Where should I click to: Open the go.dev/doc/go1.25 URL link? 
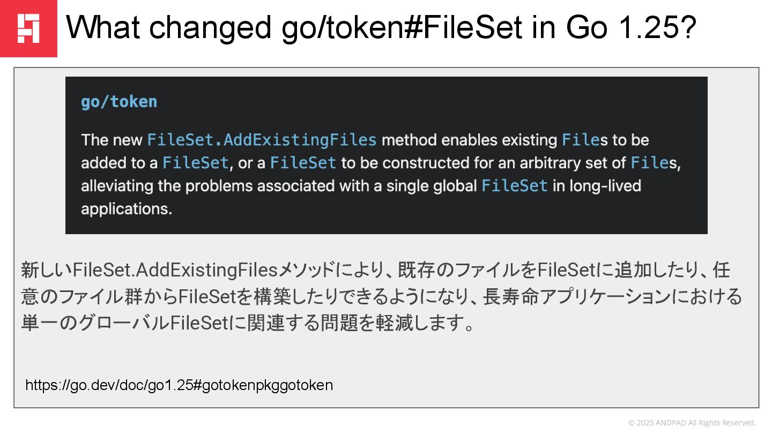179,385
